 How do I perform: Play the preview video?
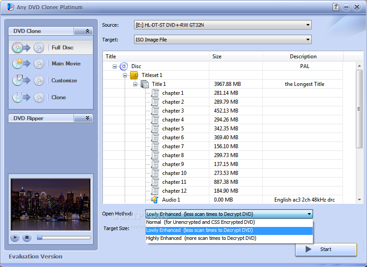[15, 238]
